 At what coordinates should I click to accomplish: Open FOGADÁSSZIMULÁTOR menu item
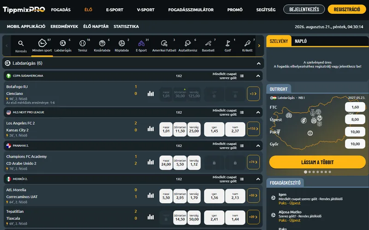(x=191, y=10)
